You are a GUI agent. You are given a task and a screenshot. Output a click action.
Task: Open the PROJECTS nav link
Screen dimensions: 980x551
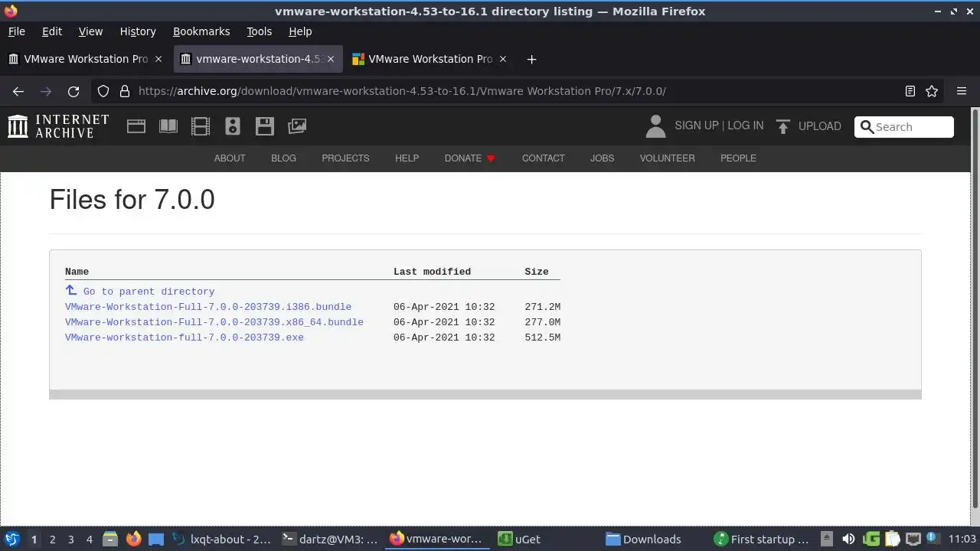345,158
